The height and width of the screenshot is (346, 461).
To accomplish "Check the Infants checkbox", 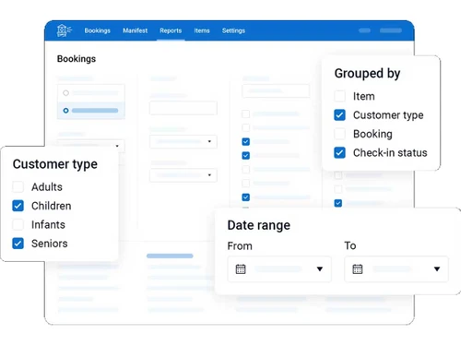I will click(18, 224).
